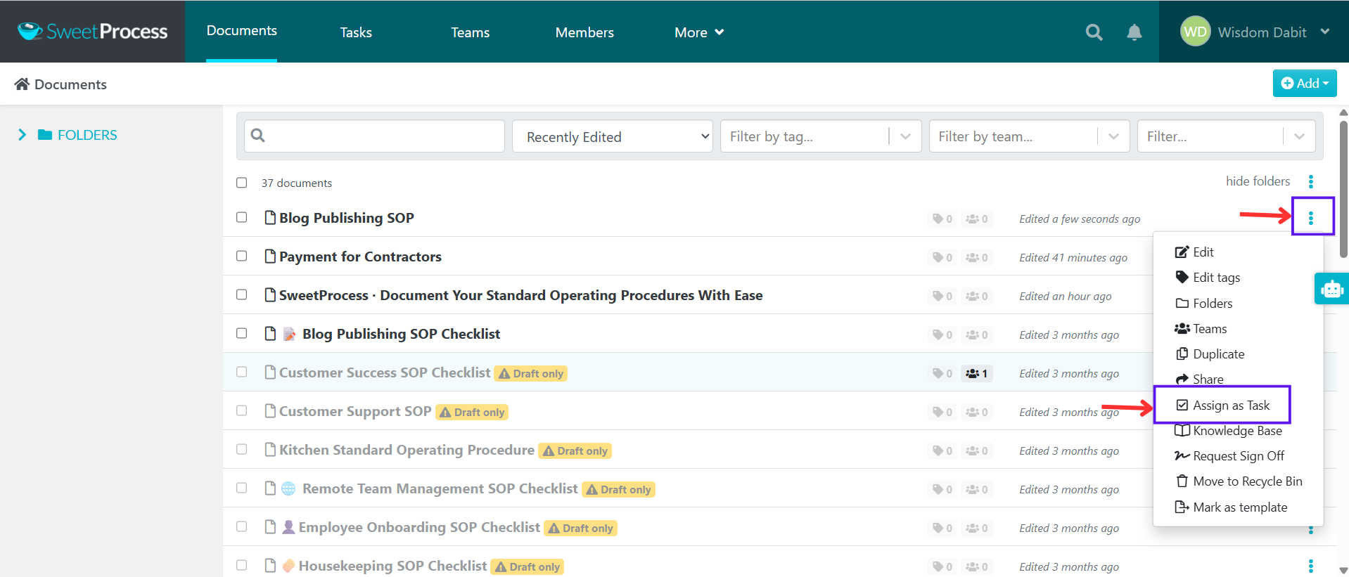Click tag count icon for Blog Publishing SOP

tap(942, 219)
